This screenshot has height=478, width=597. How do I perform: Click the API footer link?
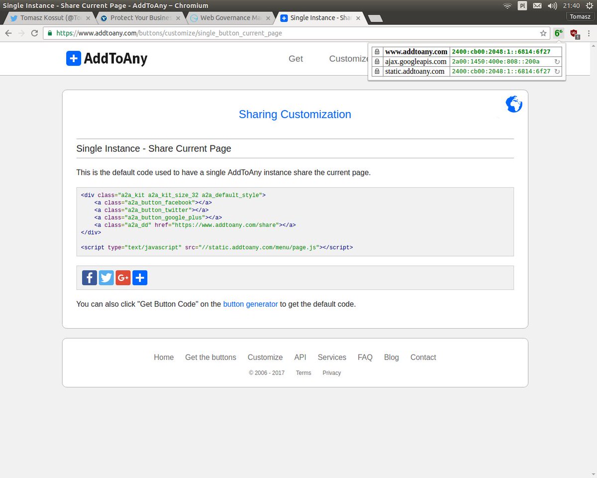(300, 358)
